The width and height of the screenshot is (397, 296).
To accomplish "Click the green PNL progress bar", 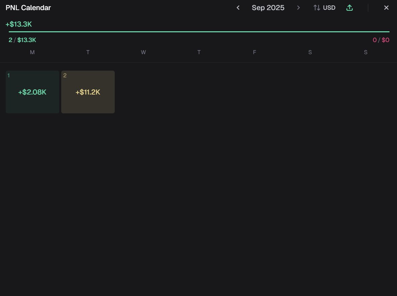I will [199, 32].
